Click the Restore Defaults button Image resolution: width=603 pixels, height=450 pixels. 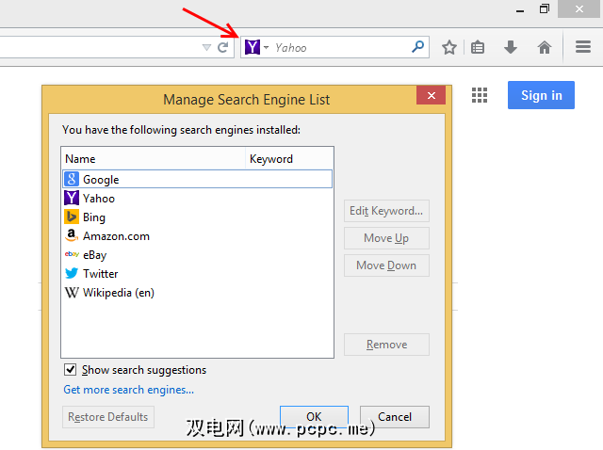(x=108, y=417)
